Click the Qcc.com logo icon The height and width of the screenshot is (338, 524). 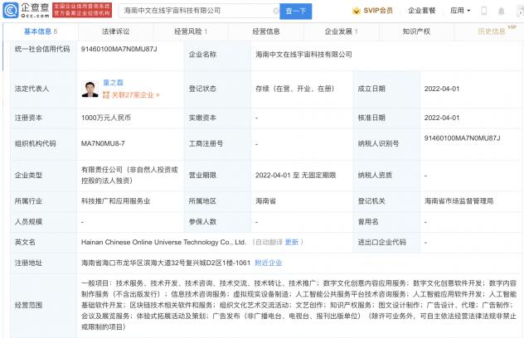(x=11, y=10)
